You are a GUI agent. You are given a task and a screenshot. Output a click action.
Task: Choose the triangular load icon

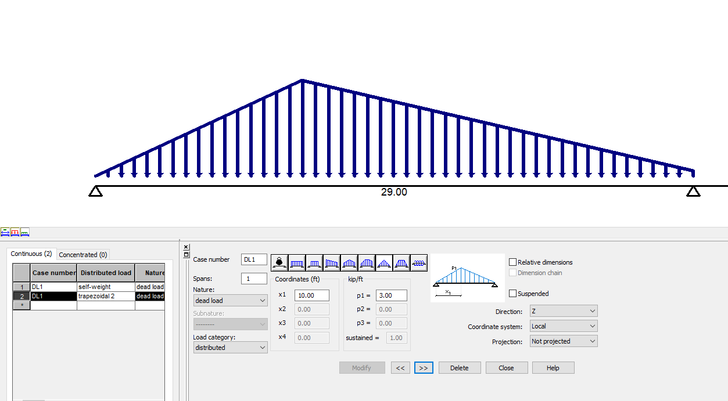point(384,262)
